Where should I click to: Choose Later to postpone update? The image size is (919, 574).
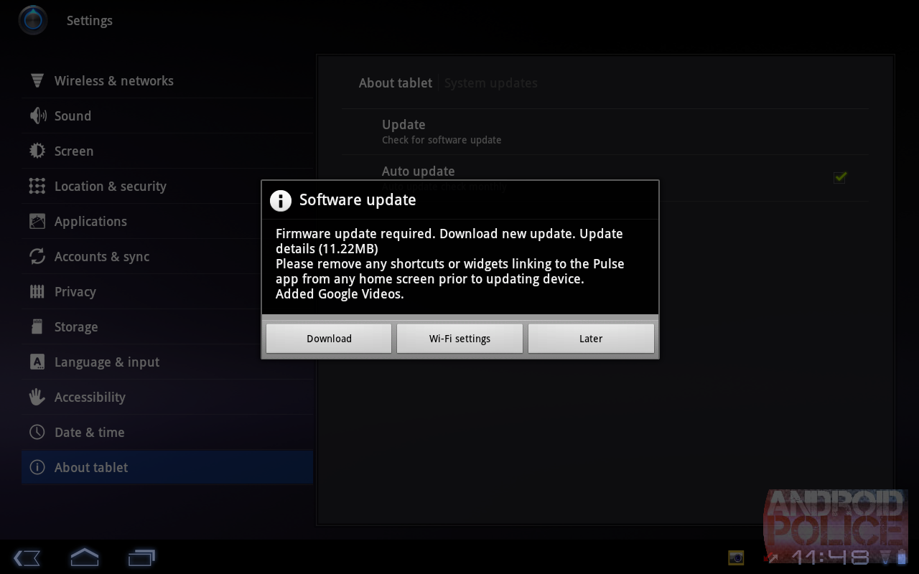pyautogui.click(x=591, y=339)
